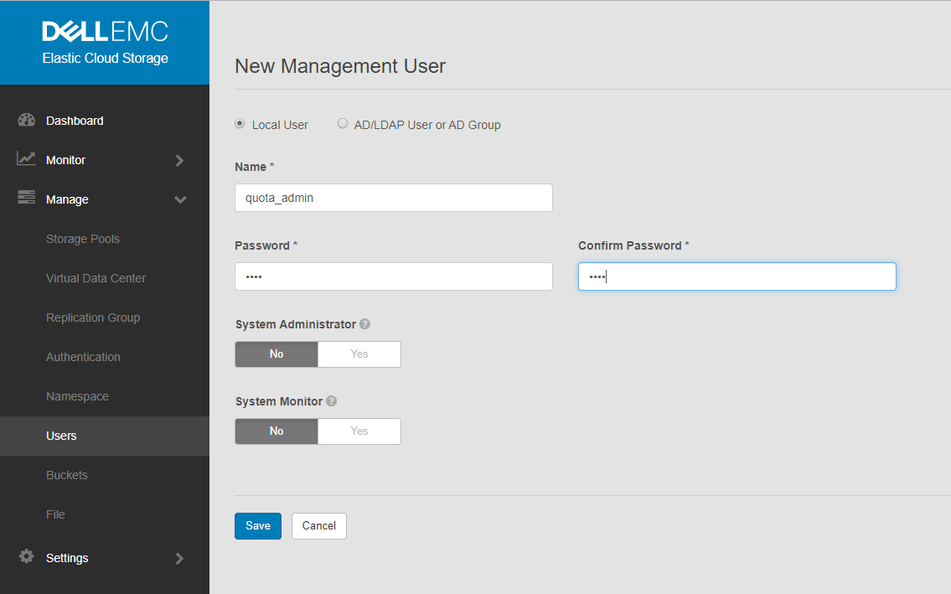Navigate to Buckets in the sidebar
The height and width of the screenshot is (594, 951).
pyautogui.click(x=67, y=475)
